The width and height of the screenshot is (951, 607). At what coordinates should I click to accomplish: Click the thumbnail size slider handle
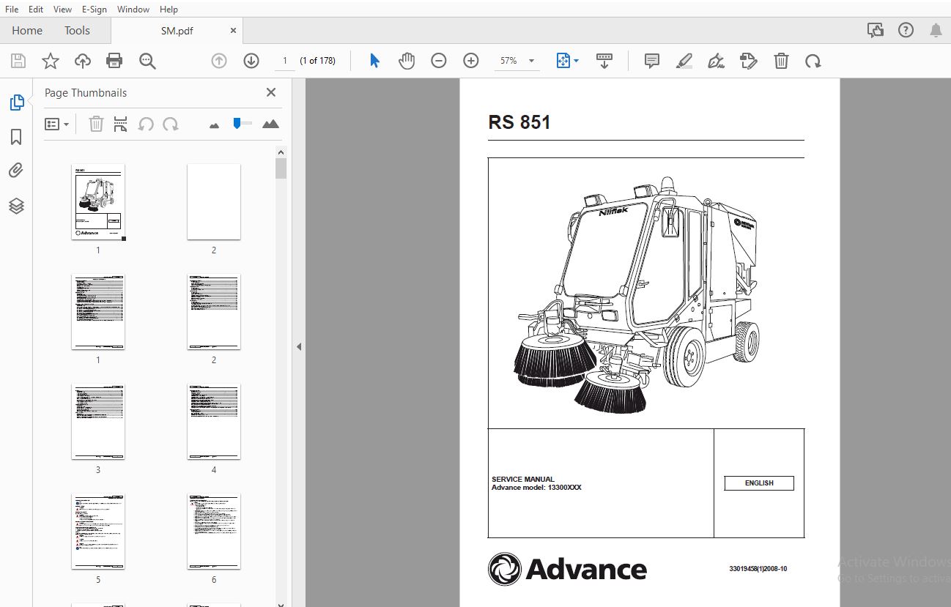pyautogui.click(x=237, y=123)
